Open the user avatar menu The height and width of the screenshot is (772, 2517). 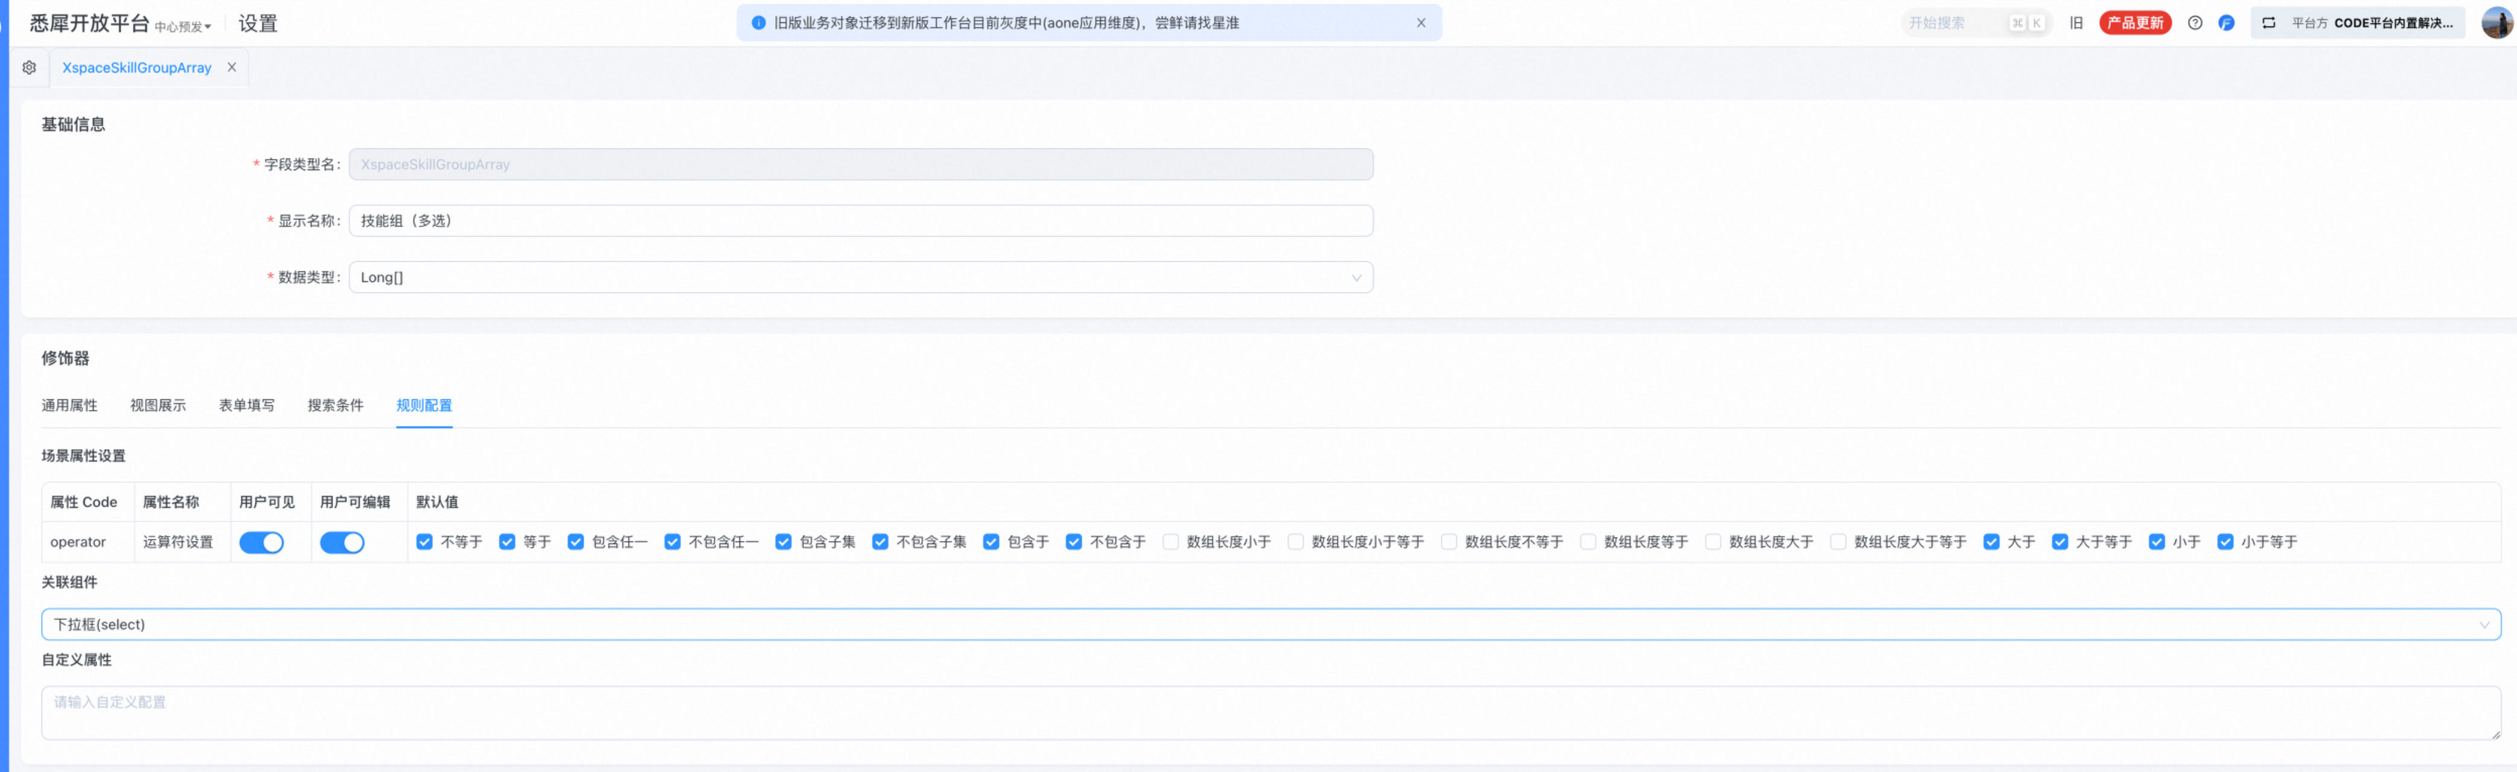pos(2496,22)
